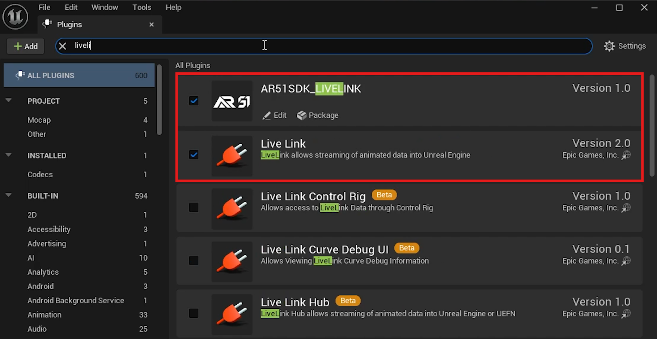Open the Help menu
The image size is (657, 339).
[173, 7]
